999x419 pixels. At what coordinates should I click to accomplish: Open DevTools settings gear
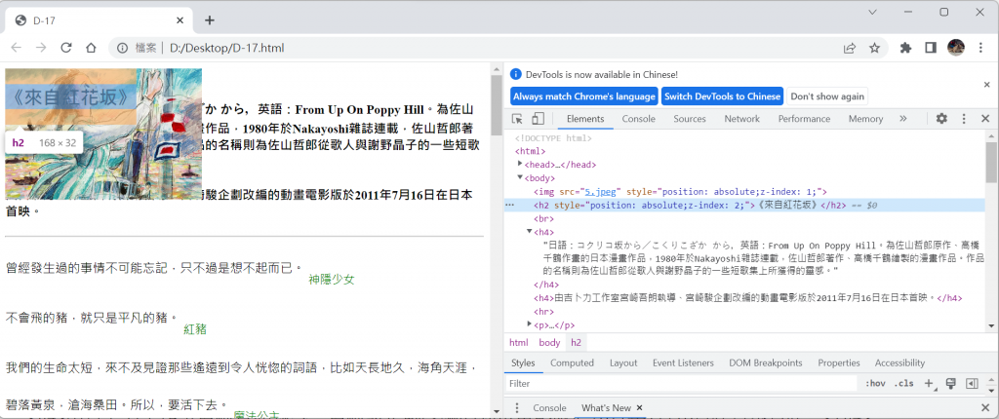click(x=941, y=119)
